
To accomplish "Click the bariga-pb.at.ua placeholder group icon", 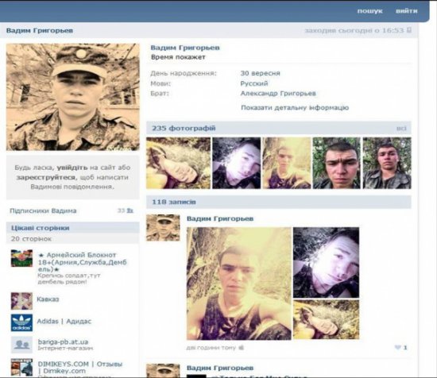I will [21, 345].
